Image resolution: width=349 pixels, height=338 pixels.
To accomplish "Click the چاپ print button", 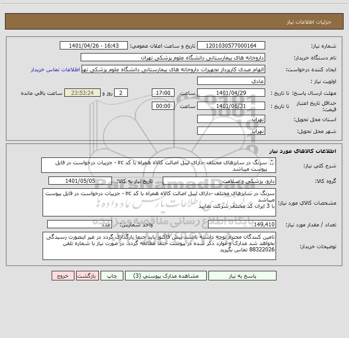I will [112, 275].
